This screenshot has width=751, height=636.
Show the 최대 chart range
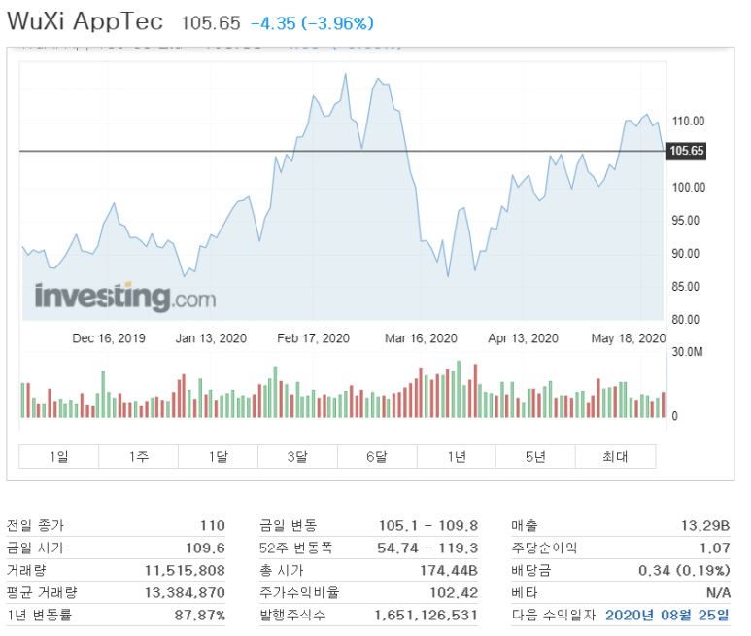tap(615, 456)
